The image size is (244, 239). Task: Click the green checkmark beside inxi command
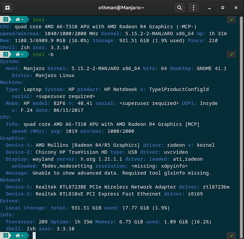pos(232,20)
